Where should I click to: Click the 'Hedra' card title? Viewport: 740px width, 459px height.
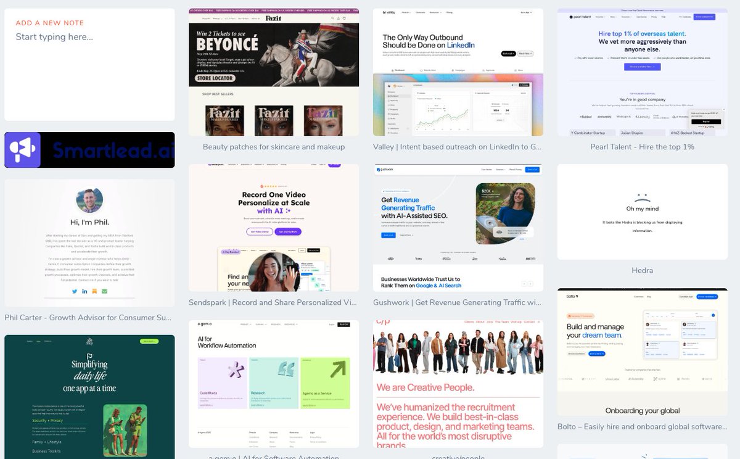(x=642, y=270)
